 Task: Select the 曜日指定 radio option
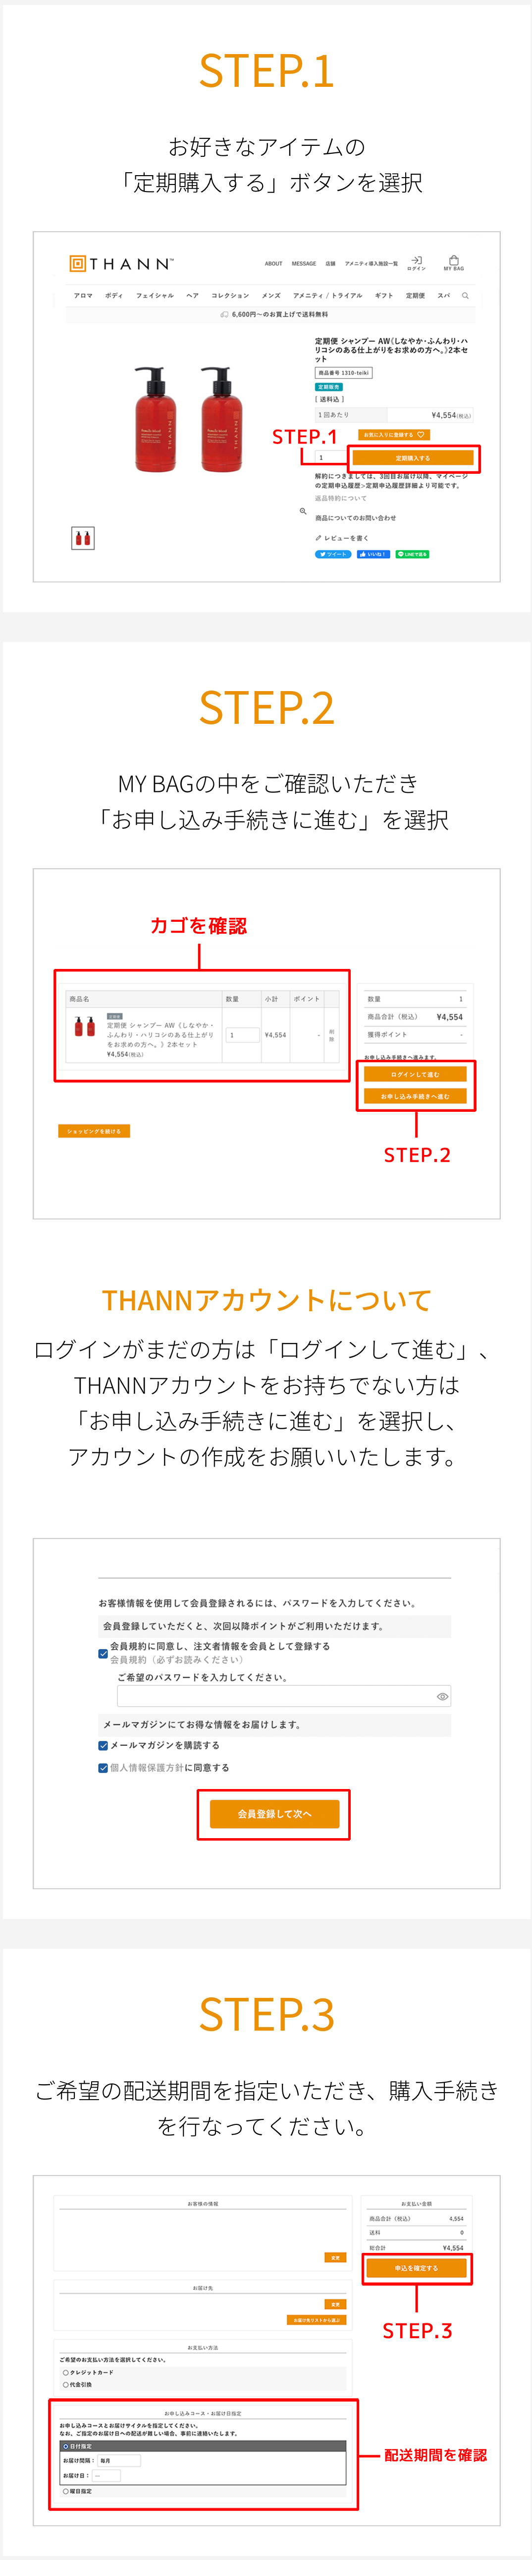click(x=65, y=2492)
